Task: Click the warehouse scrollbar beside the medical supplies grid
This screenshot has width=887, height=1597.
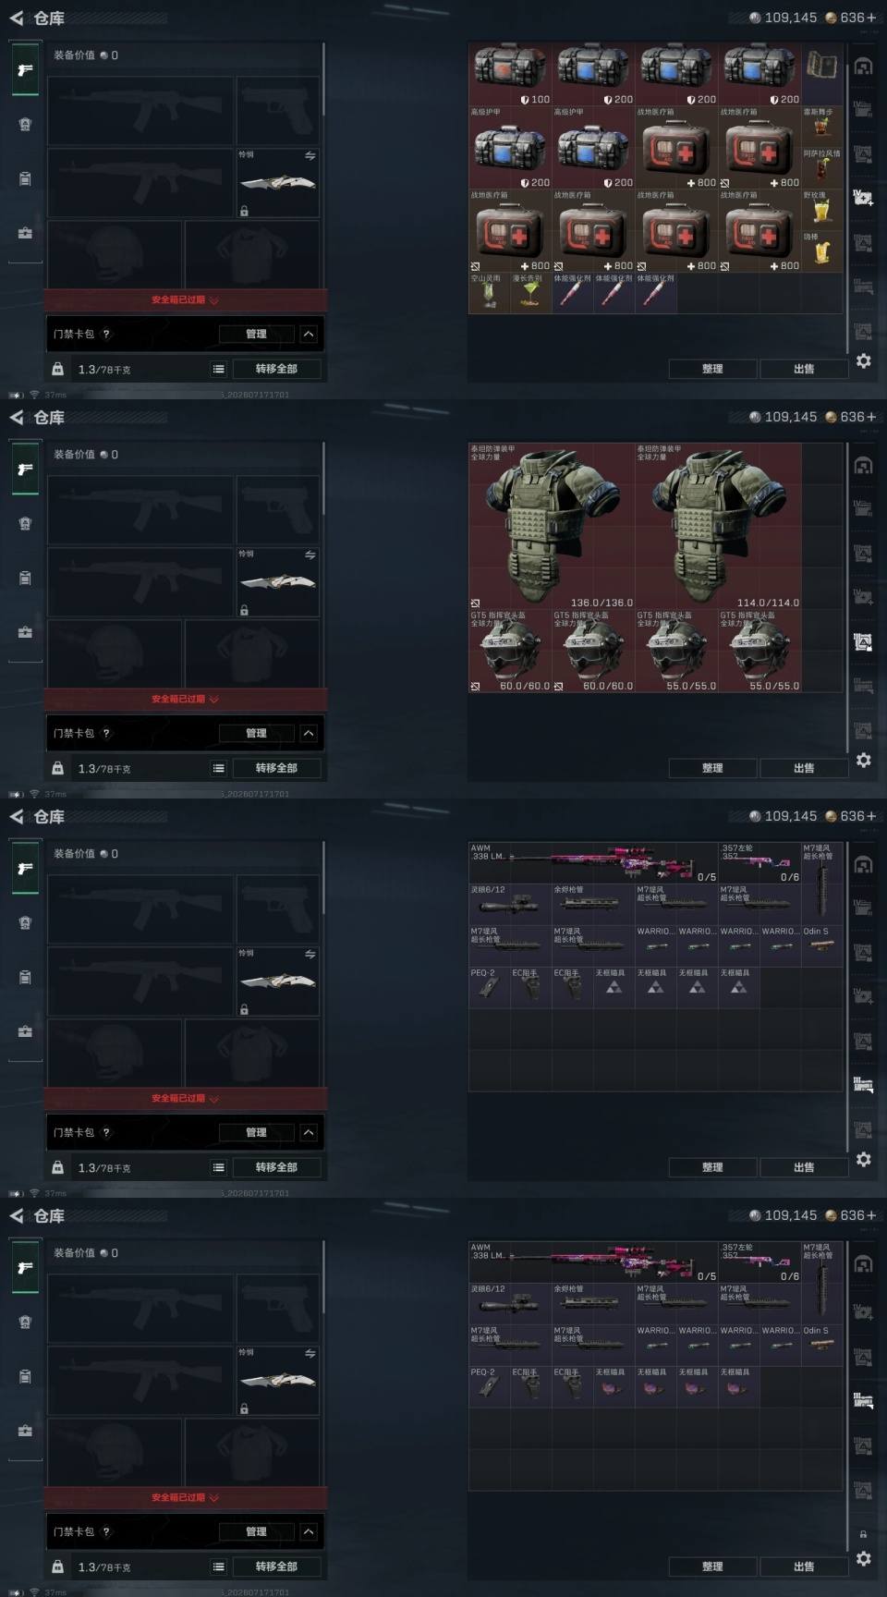Action: coord(847,198)
